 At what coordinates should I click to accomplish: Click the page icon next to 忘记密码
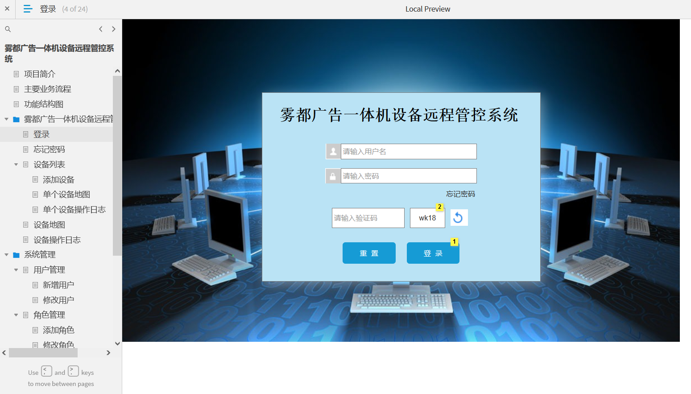tap(26, 149)
